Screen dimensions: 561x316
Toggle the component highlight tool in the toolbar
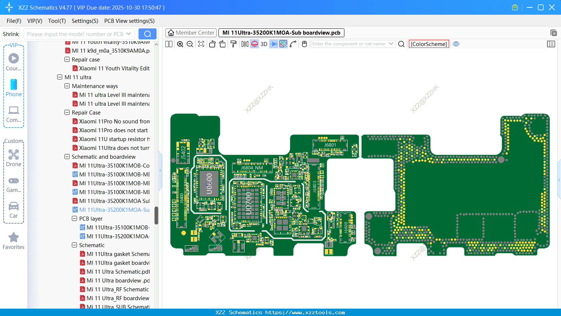254,44
